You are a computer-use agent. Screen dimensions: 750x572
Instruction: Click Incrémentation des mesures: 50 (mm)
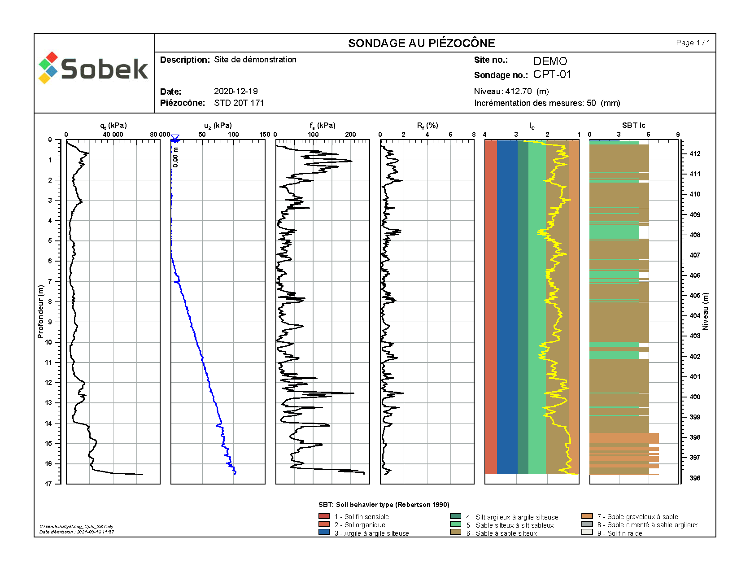tap(547, 103)
